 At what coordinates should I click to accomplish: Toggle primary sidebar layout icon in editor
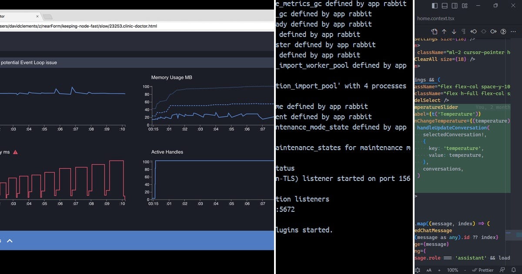pos(435,6)
